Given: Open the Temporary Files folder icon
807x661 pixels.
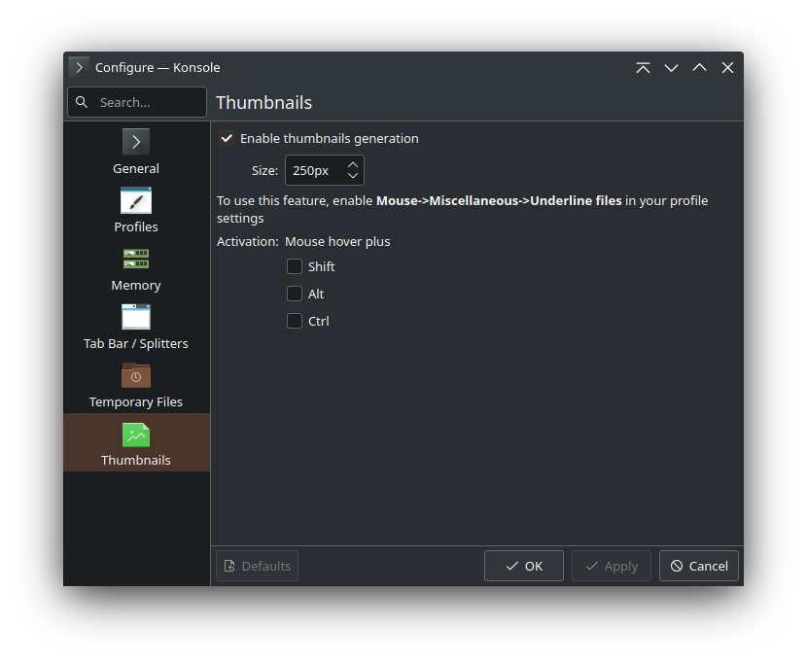Looking at the screenshot, I should [x=136, y=375].
